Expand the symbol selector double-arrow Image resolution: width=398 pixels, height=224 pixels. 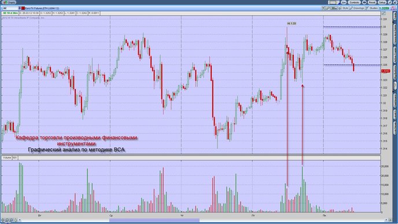(20, 8)
